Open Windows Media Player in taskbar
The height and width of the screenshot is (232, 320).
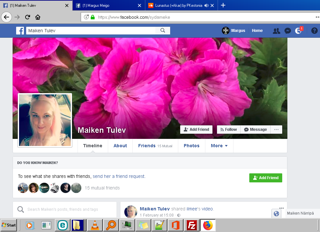[30, 225]
